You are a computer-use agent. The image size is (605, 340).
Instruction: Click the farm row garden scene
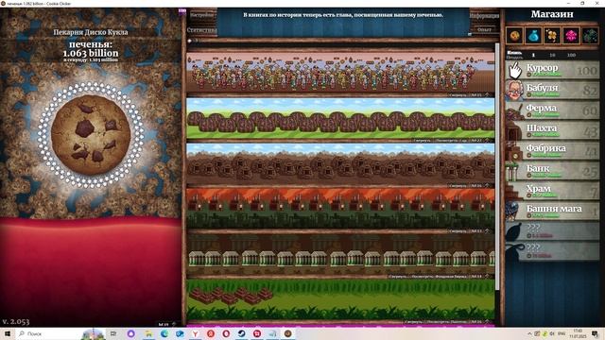[x=340, y=118]
